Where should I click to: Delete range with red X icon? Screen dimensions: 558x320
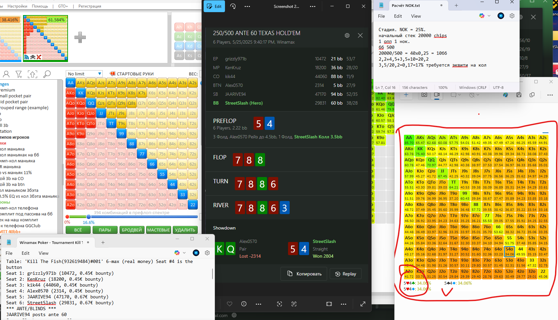click(x=39, y=57)
